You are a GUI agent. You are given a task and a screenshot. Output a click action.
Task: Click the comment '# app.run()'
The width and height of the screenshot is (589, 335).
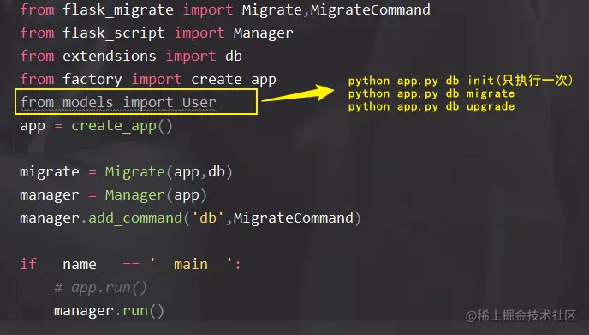tap(100, 288)
